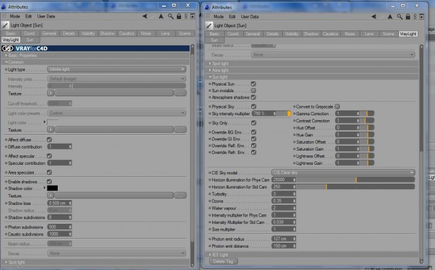
Task: Click light object icon in left window header
Action: [5, 25]
